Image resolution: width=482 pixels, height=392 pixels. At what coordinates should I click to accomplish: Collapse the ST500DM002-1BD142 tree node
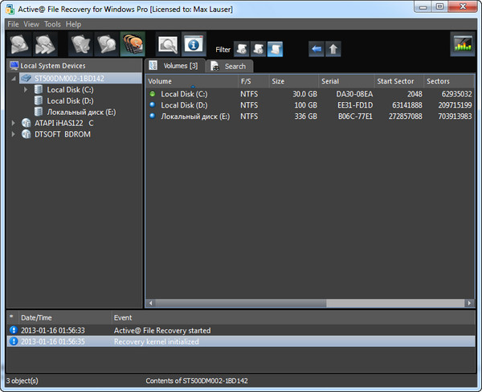coord(14,79)
